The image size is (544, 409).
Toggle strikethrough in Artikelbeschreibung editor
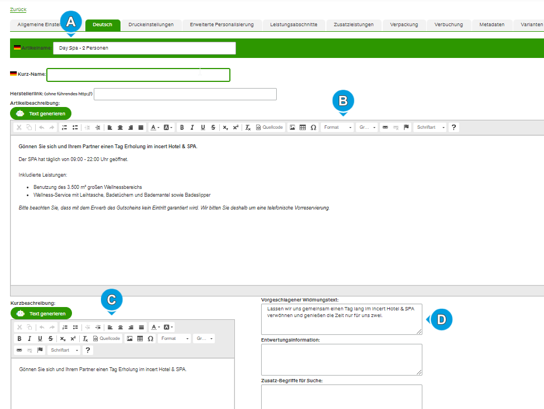(213, 128)
